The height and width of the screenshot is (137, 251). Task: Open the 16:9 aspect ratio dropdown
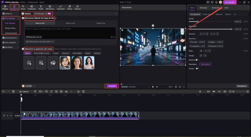point(171,87)
